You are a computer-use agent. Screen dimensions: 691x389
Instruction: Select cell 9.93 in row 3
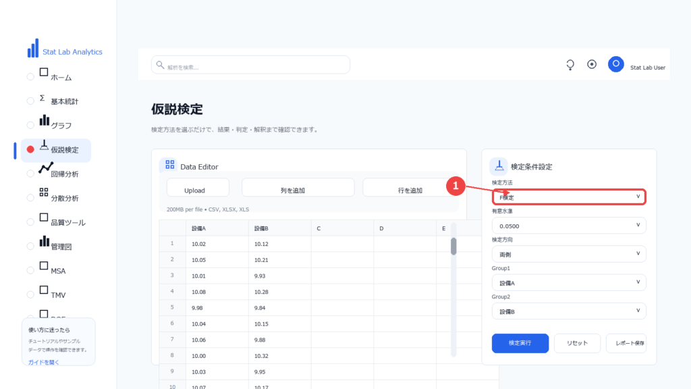pos(280,276)
